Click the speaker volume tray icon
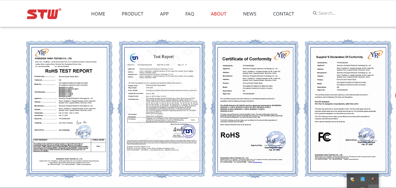The height and width of the screenshot is (188, 396). (373, 179)
